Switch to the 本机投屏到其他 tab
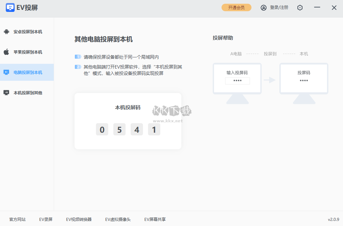The width and height of the screenshot is (343, 226). (x=27, y=93)
